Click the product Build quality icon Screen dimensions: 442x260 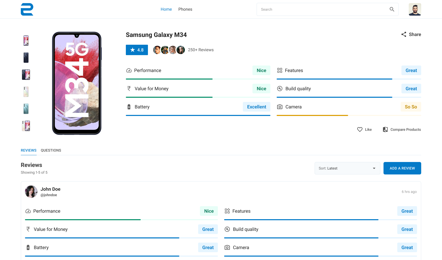pyautogui.click(x=280, y=89)
